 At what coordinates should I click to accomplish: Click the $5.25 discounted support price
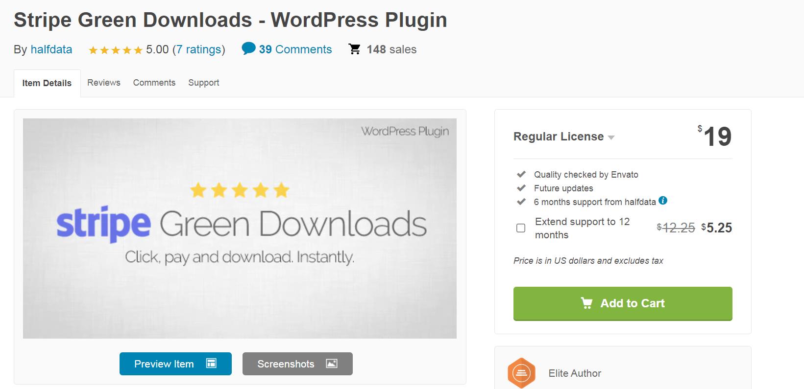pyautogui.click(x=717, y=228)
